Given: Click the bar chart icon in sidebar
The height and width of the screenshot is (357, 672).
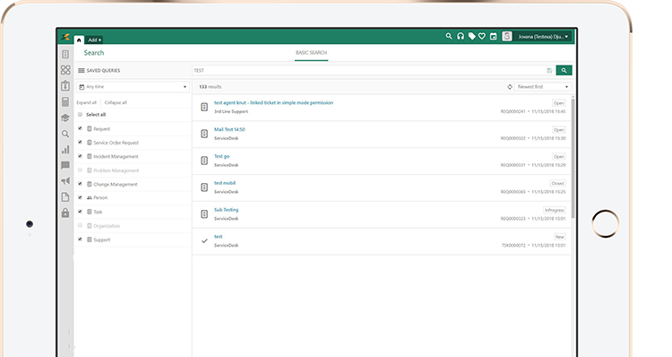Looking at the screenshot, I should 65,150.
